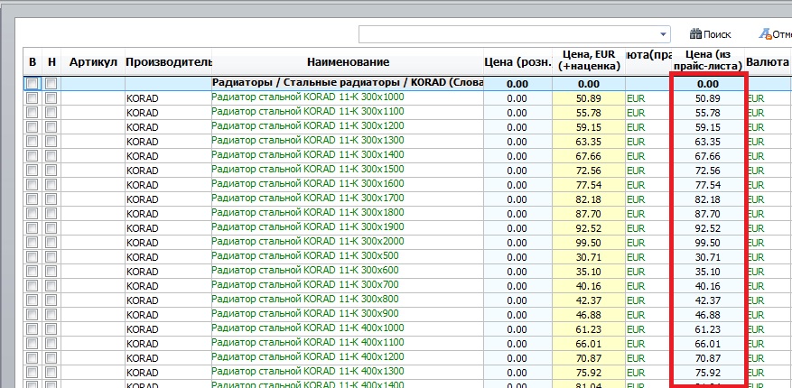Select the yellow 46.88 markup price cell
Screen dimensions: 792x388
tap(589, 315)
